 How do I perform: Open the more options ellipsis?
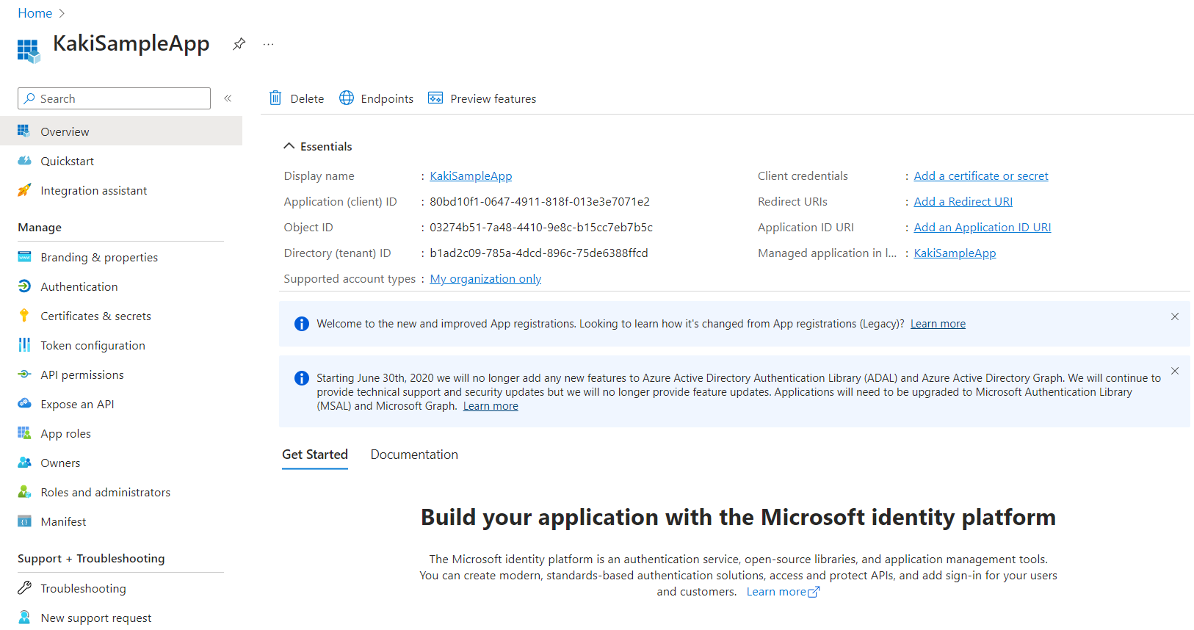(x=269, y=44)
